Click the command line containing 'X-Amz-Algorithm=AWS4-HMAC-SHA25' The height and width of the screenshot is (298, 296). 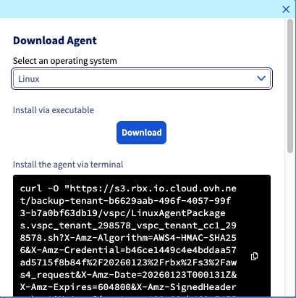128,238
